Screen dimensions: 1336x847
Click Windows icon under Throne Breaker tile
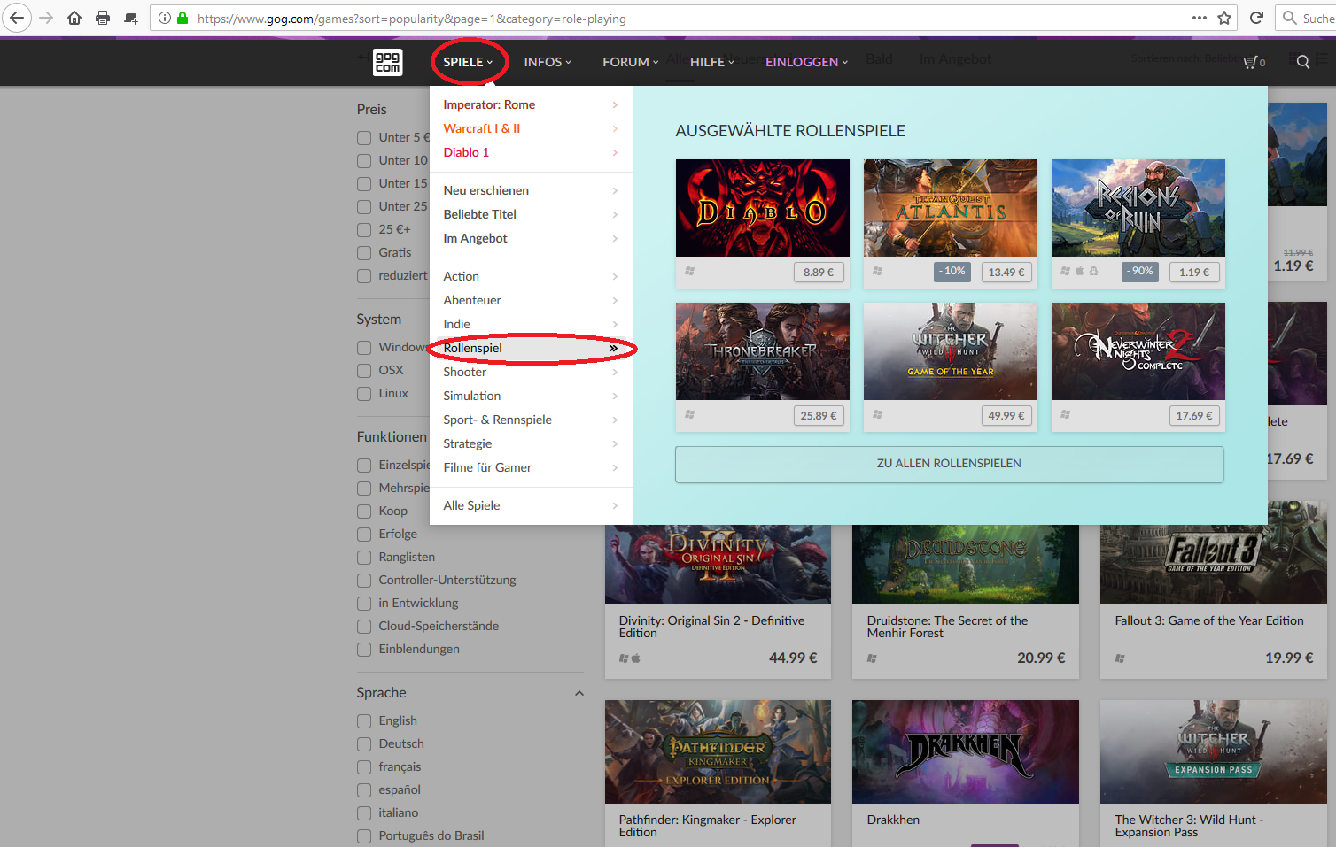[689, 414]
